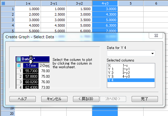The image size is (168, 116).
Task: Select the 2-y1 column header
Action: point(54,3)
